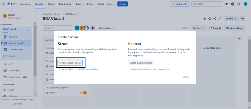Click Create a Kanban board button
This screenshot has height=109, width=251.
[x=141, y=63]
